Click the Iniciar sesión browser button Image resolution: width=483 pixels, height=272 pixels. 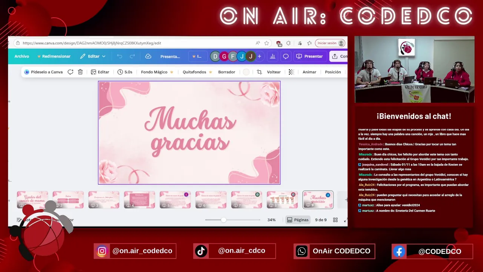click(x=330, y=43)
